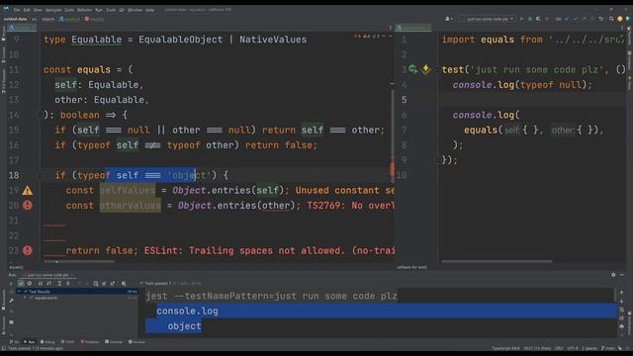This screenshot has height=356, width=633.
Task: Open the Help menu
Action: [149, 10]
